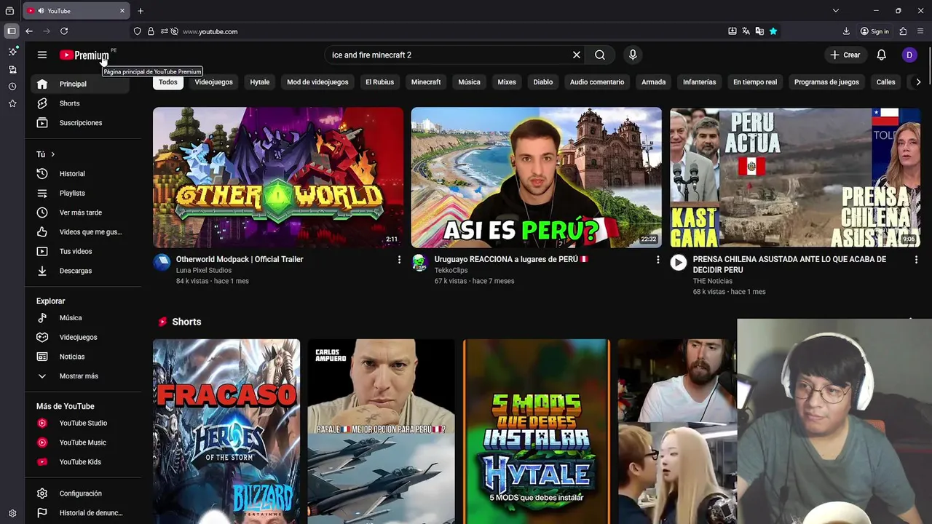Play the Prensa Chilena Asustada thumbnail
This screenshot has width=932, height=524.
coord(795,178)
